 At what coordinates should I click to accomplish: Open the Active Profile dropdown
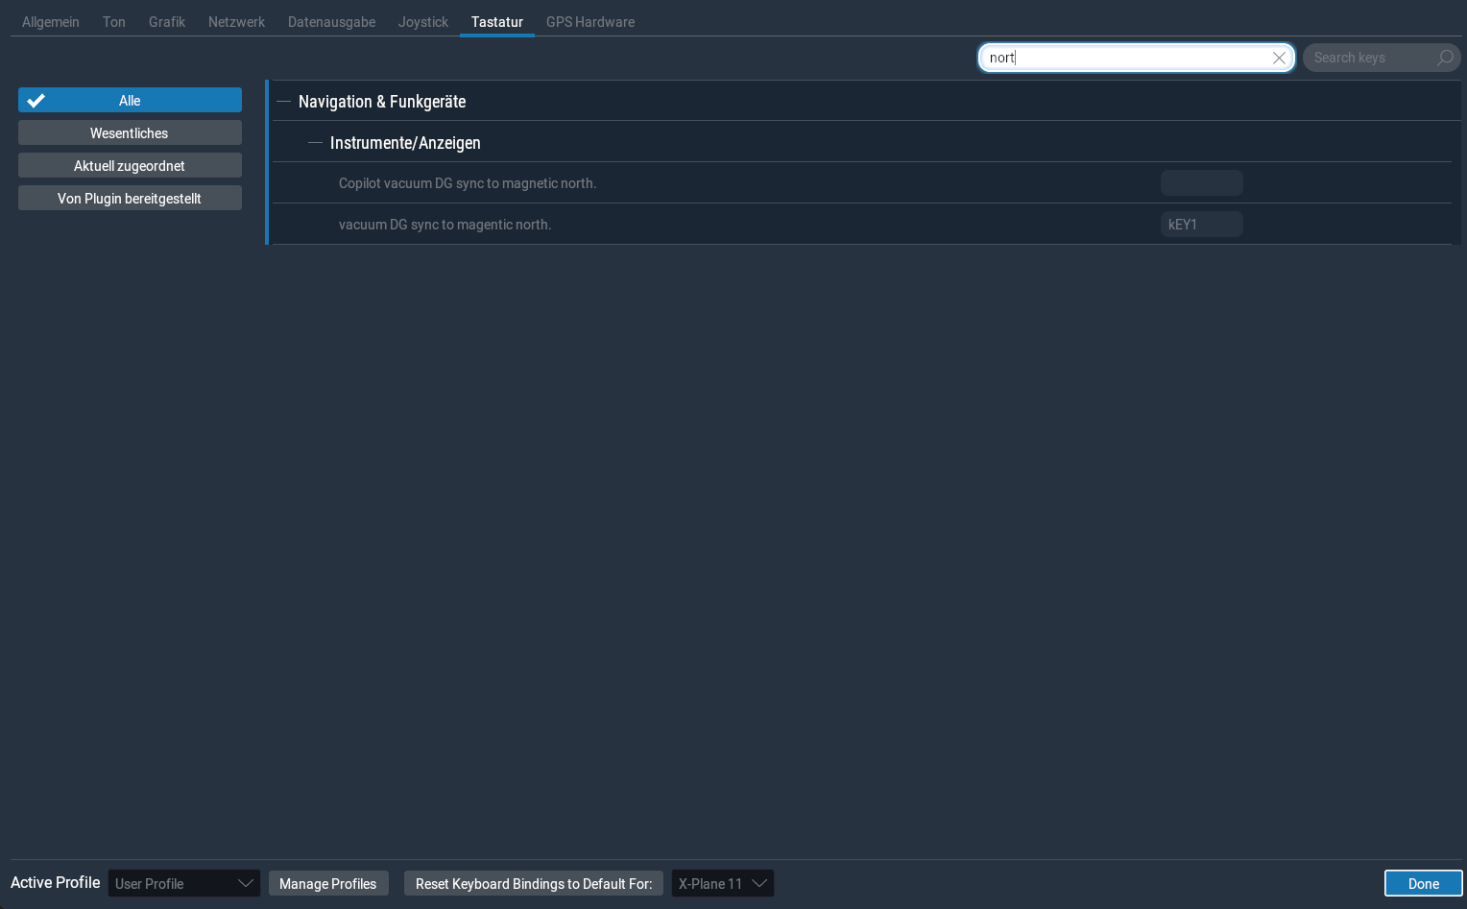[x=183, y=883]
